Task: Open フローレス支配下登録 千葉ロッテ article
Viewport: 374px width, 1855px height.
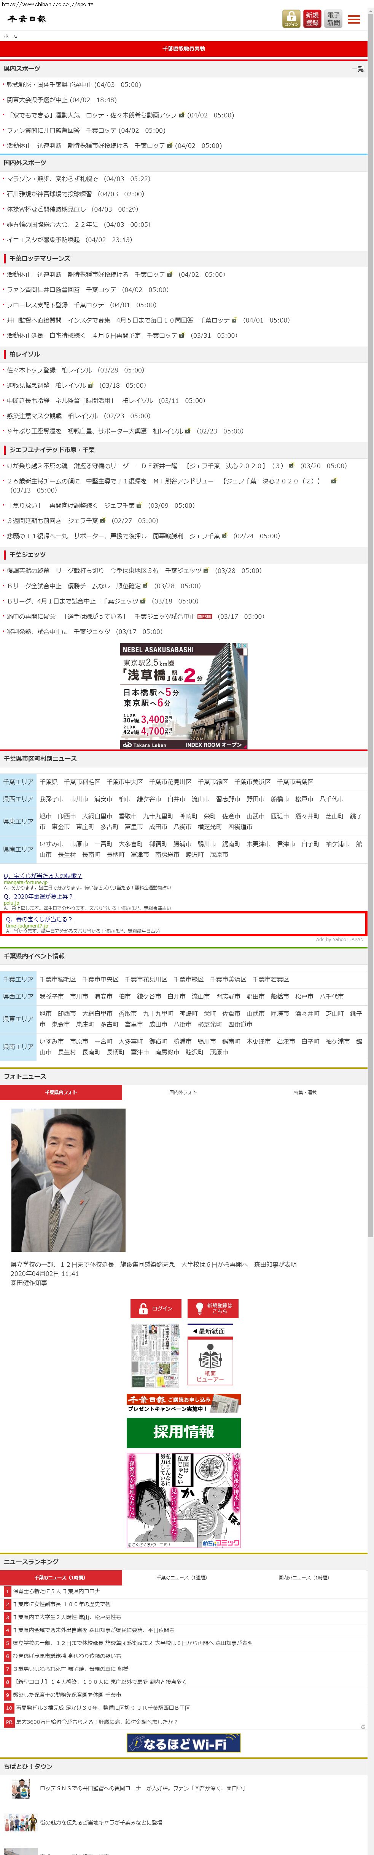Action: pyautogui.click(x=56, y=305)
